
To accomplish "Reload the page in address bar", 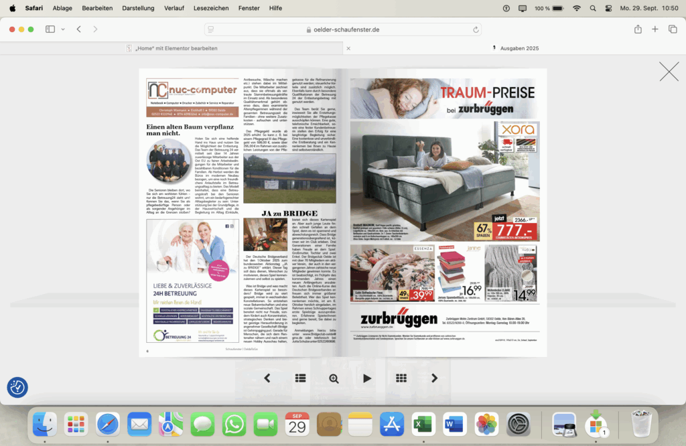I will (476, 29).
